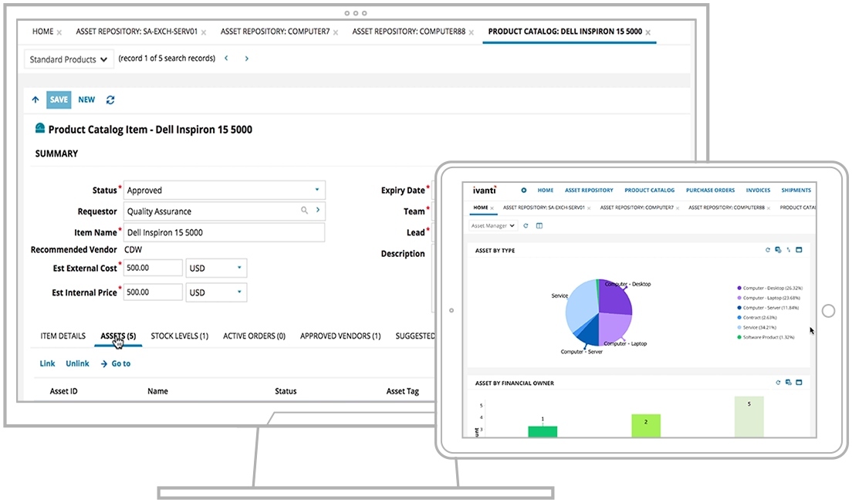Click the collapse arrows icon on Asset By Type

coord(789,250)
